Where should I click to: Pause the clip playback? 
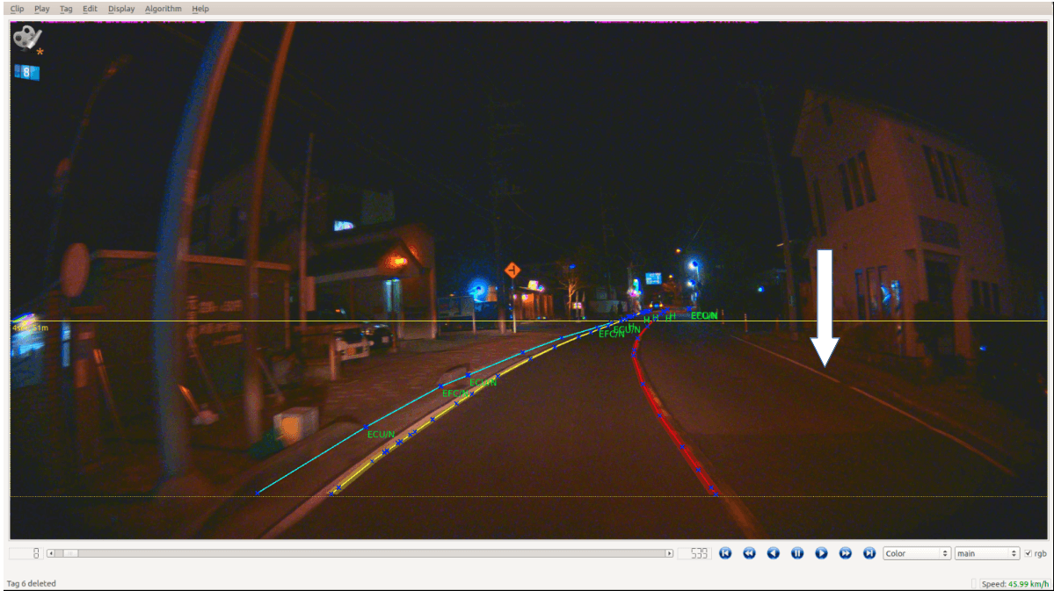point(797,552)
